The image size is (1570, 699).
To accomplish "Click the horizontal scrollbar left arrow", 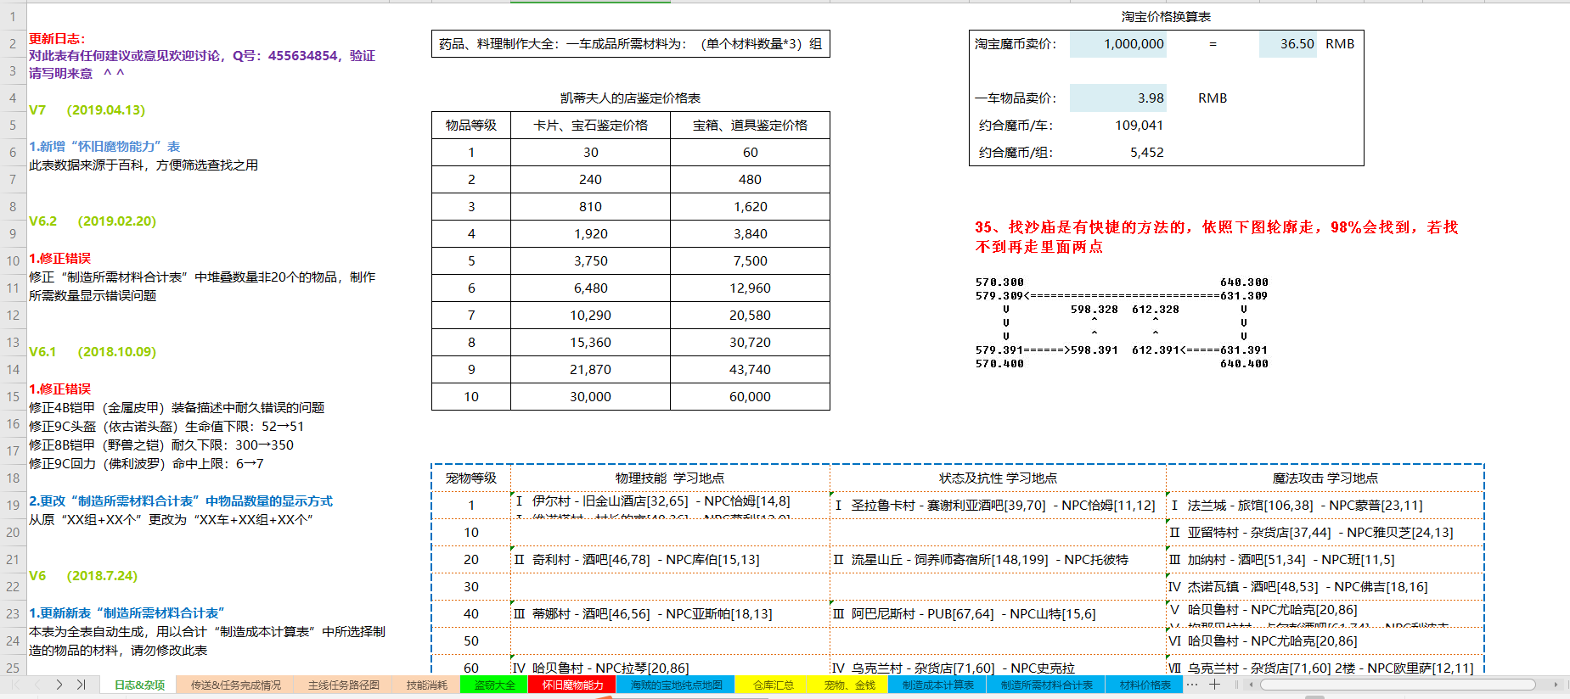I will [x=1250, y=685].
